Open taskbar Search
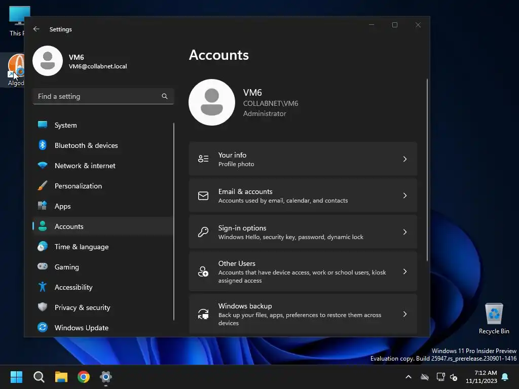Image resolution: width=519 pixels, height=389 pixels. pos(39,377)
